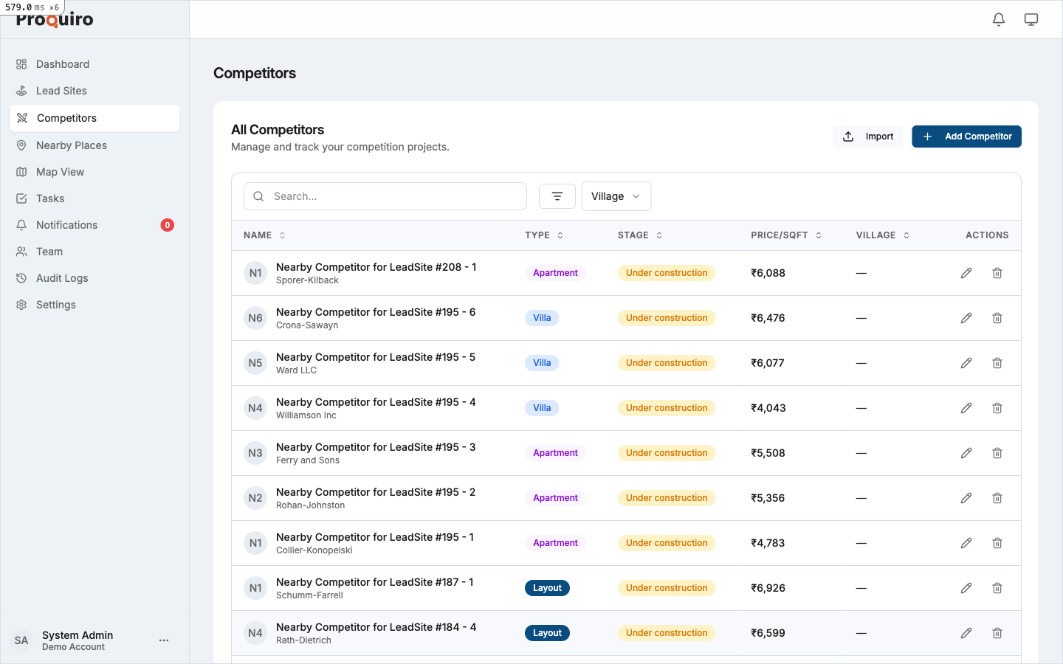Go to Dashboard in sidebar
Screen dimensions: 1063x664
63,64
